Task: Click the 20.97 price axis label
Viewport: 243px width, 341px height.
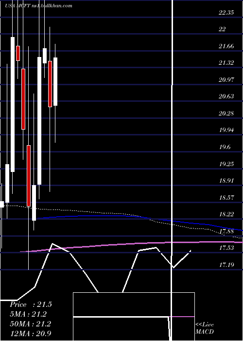Action: [226, 79]
